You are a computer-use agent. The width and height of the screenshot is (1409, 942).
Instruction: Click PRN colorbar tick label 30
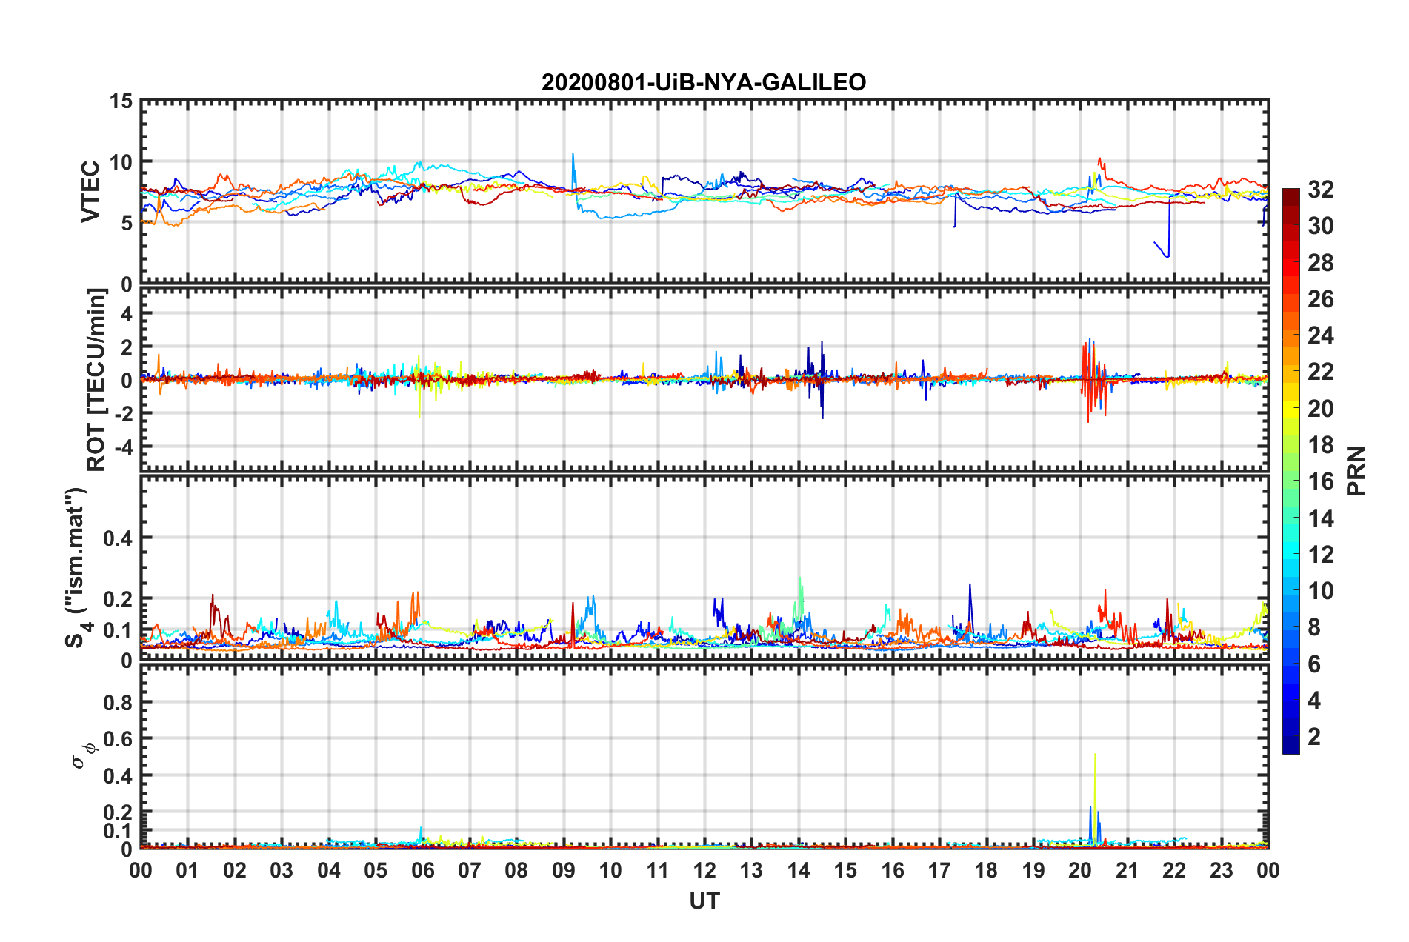[1321, 226]
